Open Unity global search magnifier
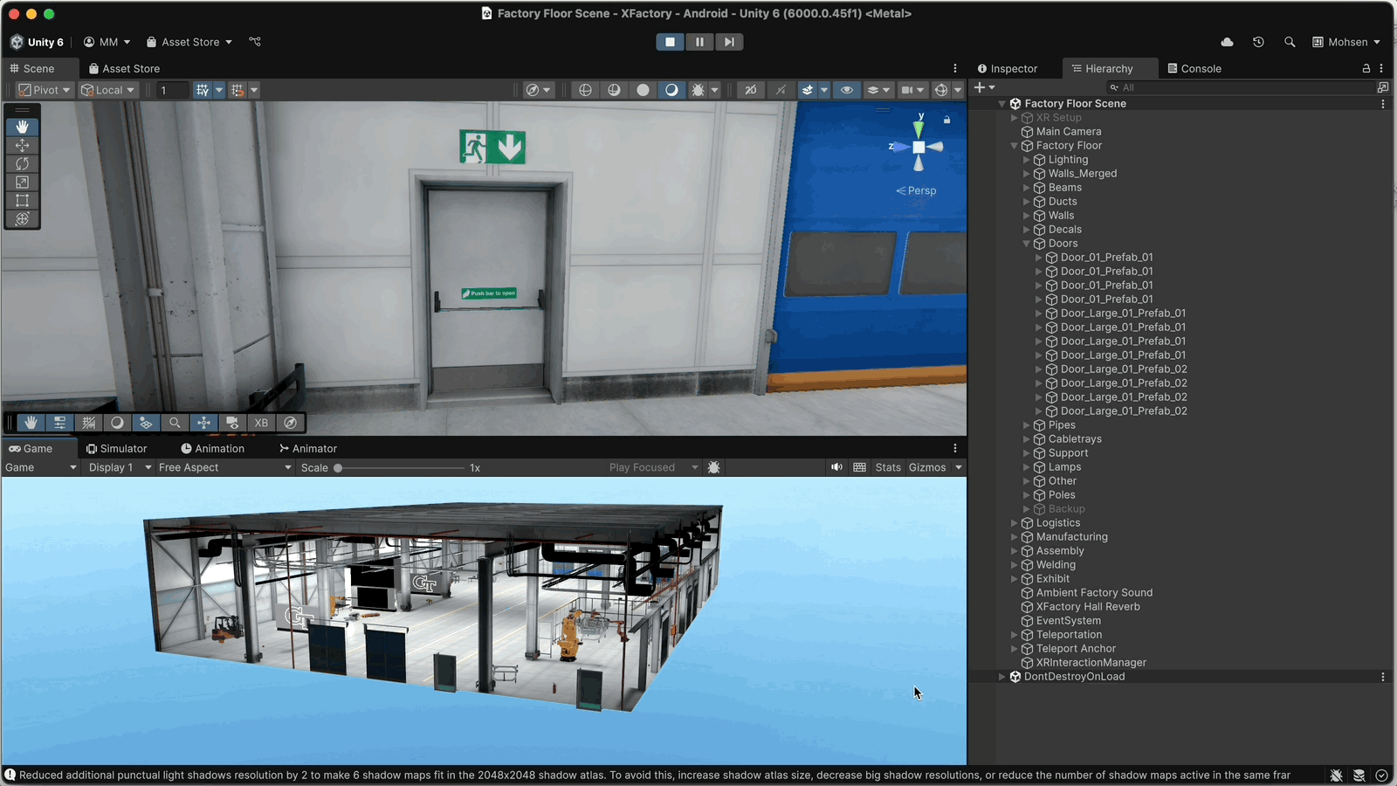The width and height of the screenshot is (1397, 786). coord(1290,42)
